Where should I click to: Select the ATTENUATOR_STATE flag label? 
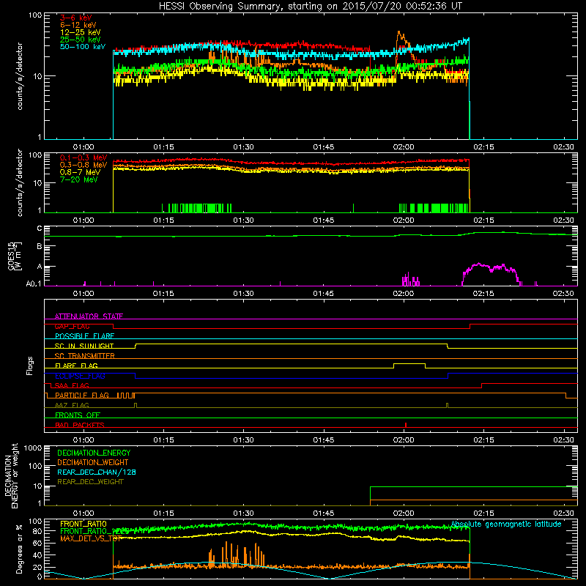click(89, 316)
